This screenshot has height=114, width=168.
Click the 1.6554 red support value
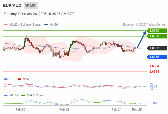click(x=154, y=72)
